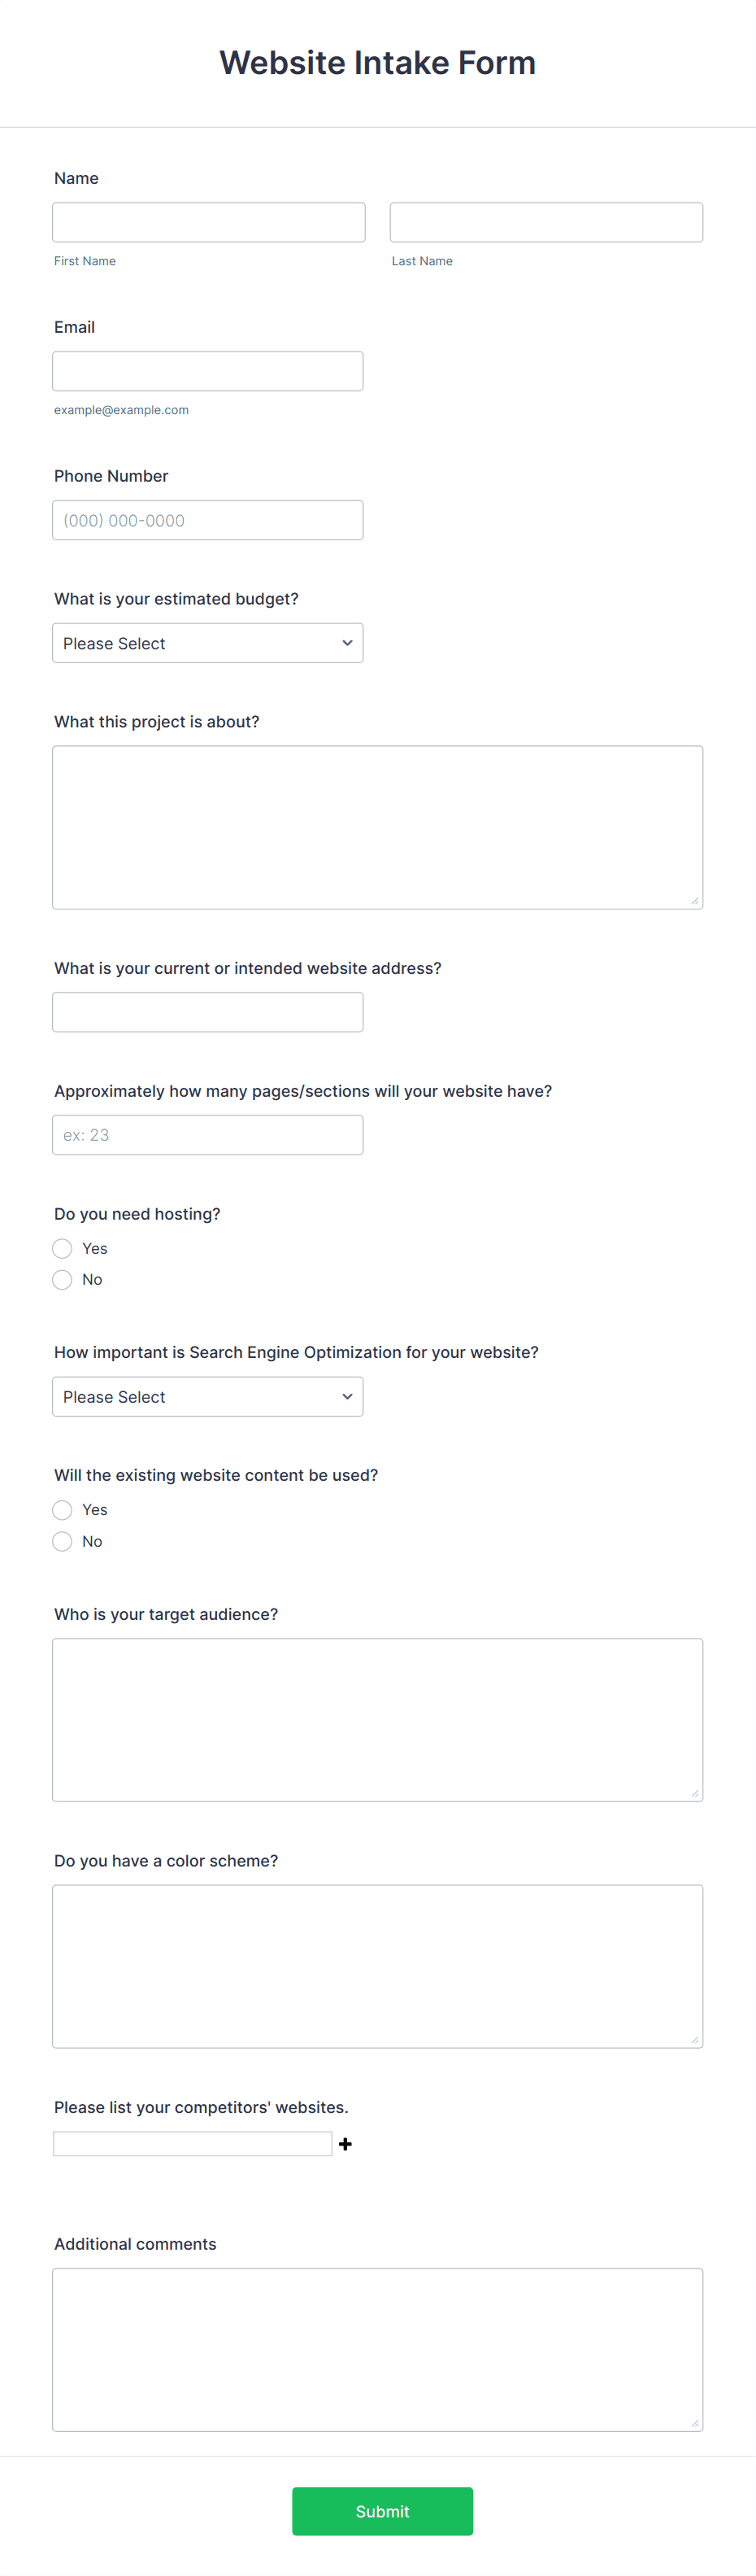Open the Search Engine Optimization importance dropdown

pyautogui.click(x=206, y=1396)
